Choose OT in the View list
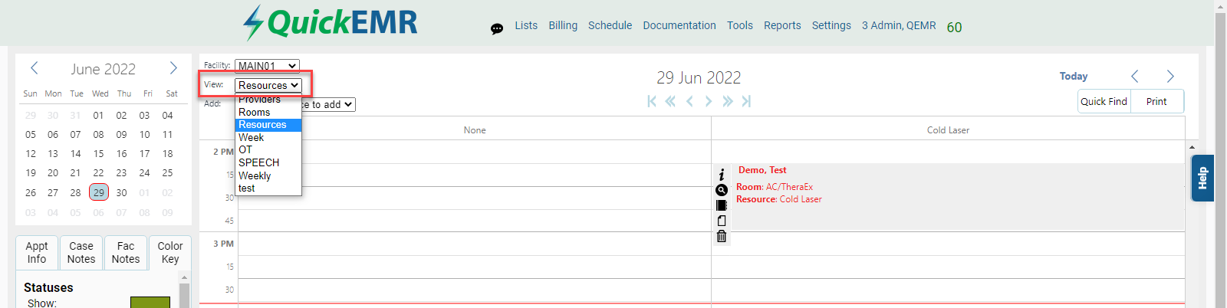 pos(268,149)
